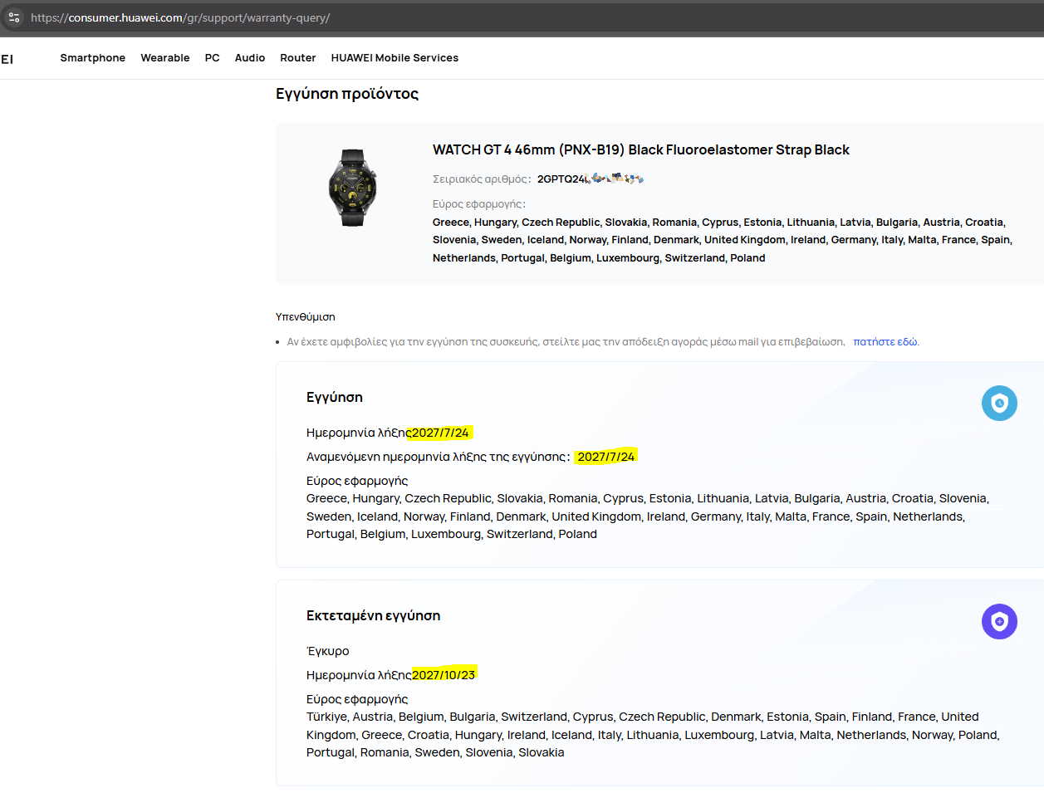Select the browser address bar URL

pos(180,17)
